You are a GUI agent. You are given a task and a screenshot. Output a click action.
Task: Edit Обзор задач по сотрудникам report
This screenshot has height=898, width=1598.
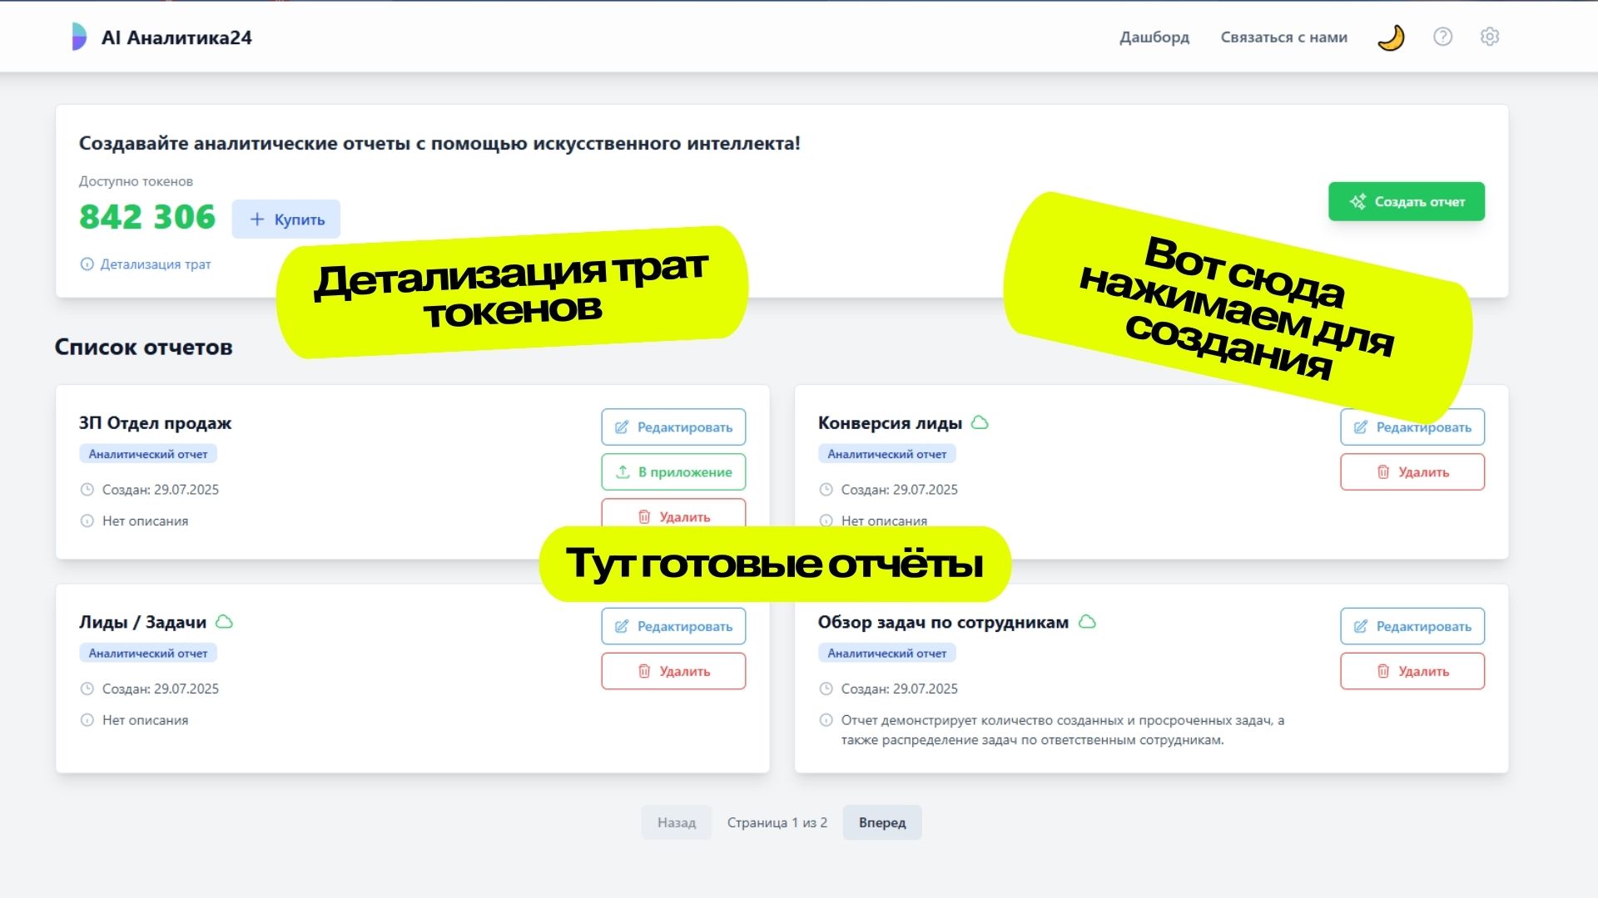(x=1412, y=627)
